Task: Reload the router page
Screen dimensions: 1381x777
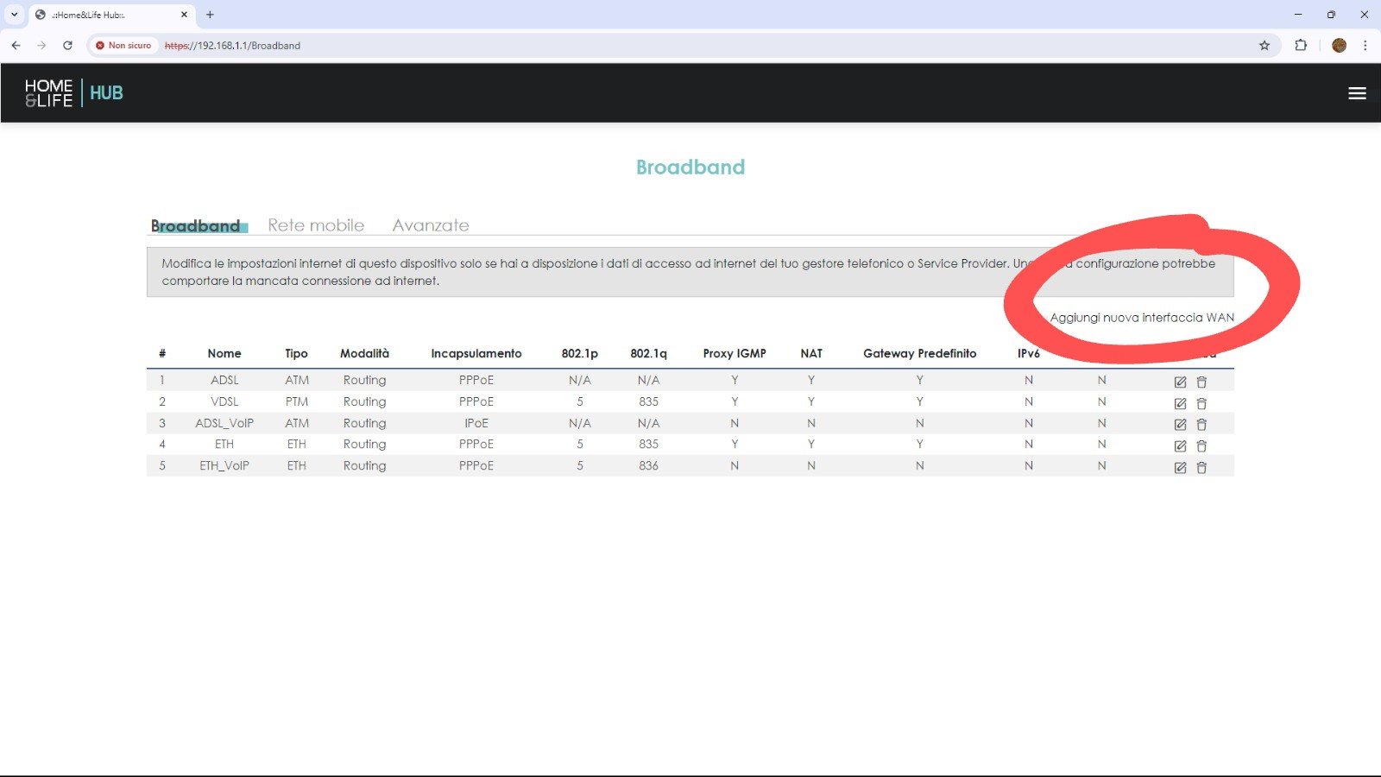Action: pyautogui.click(x=67, y=46)
